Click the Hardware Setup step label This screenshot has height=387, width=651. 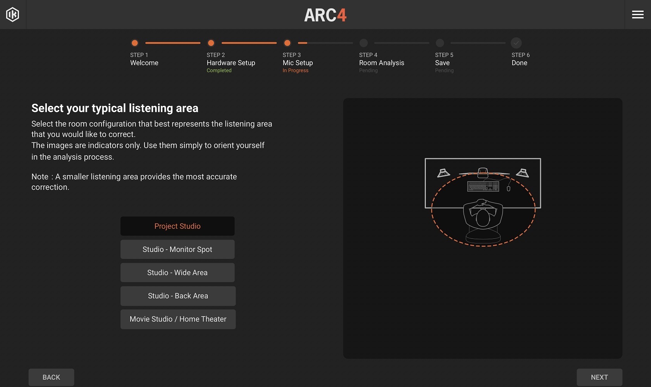231,63
